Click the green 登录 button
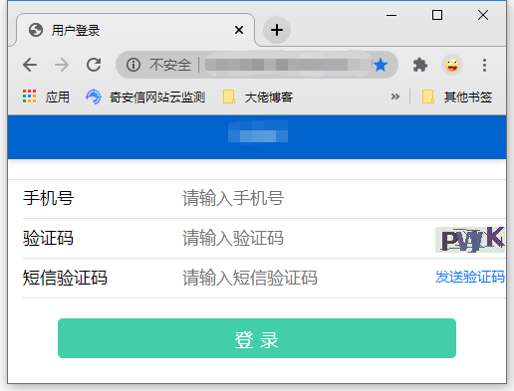Image resolution: width=514 pixels, height=391 pixels. pos(257,338)
